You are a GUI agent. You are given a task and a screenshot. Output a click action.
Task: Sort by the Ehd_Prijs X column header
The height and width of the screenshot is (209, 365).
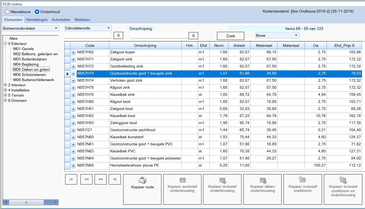[x=345, y=45]
